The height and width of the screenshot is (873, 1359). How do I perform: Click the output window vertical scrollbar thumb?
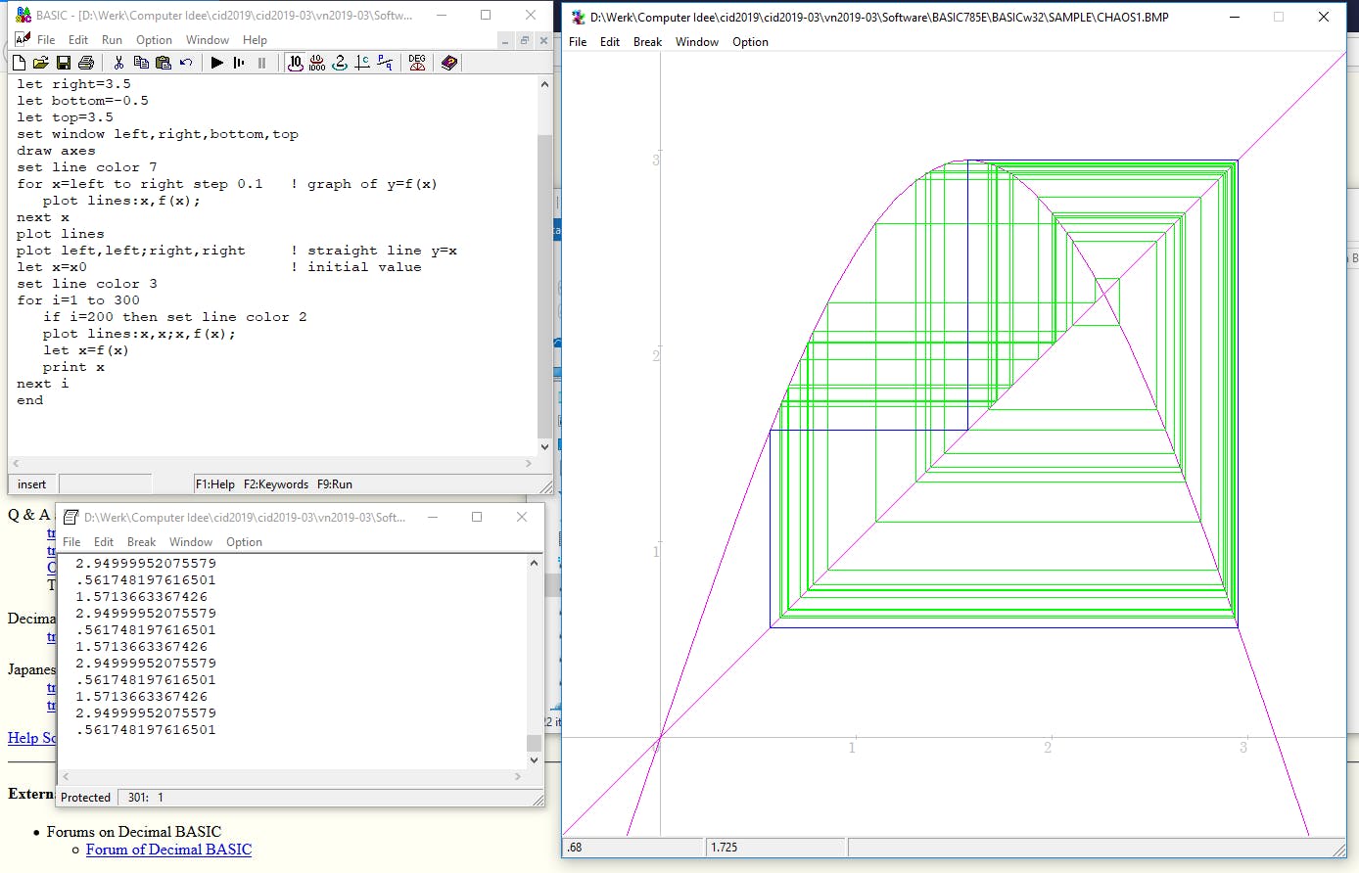tap(534, 743)
